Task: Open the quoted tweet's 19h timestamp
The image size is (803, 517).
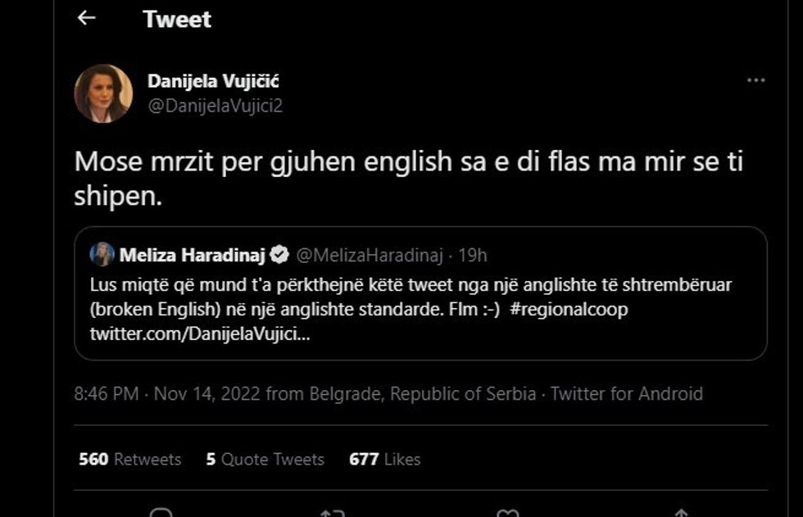Action: coord(472,256)
